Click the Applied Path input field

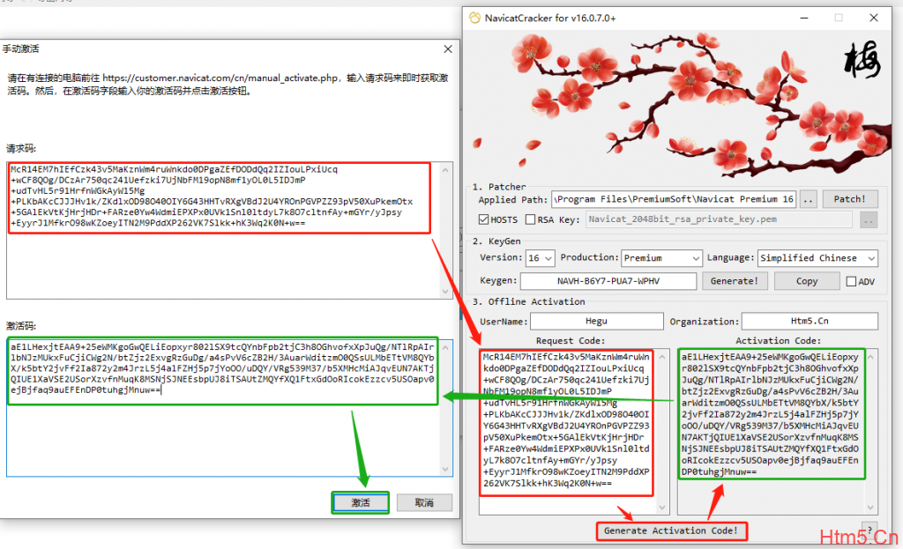tap(674, 199)
